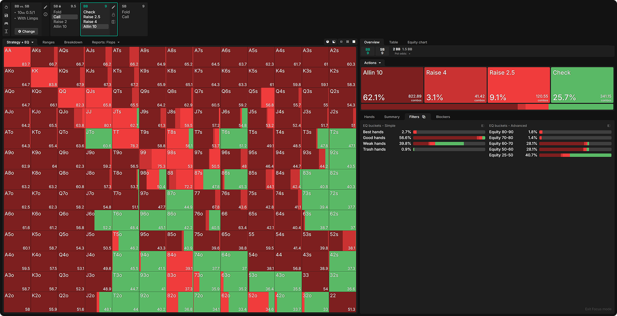This screenshot has width=617, height=316.
Task: Click the reset/undo icon in left sidebar
Action: pos(6,7)
